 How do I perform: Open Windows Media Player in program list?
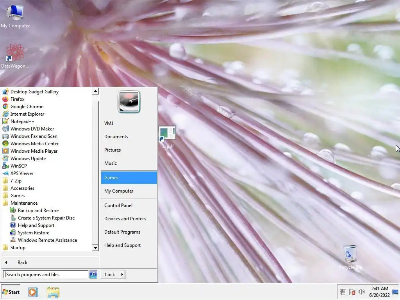[34, 151]
